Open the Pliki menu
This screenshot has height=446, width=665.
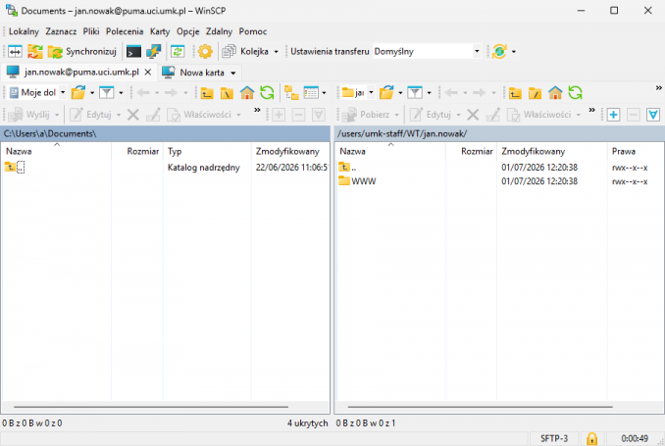pyautogui.click(x=91, y=31)
